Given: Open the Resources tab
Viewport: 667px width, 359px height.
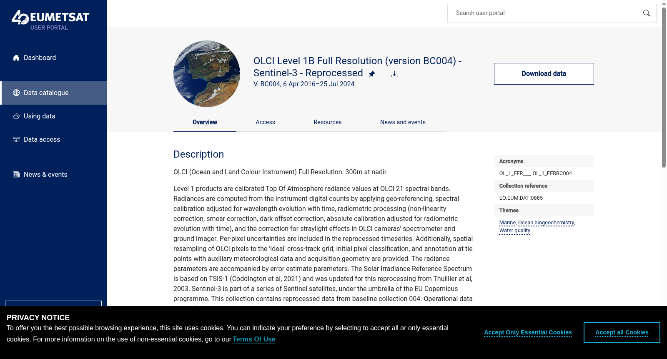Looking at the screenshot, I should [x=328, y=122].
